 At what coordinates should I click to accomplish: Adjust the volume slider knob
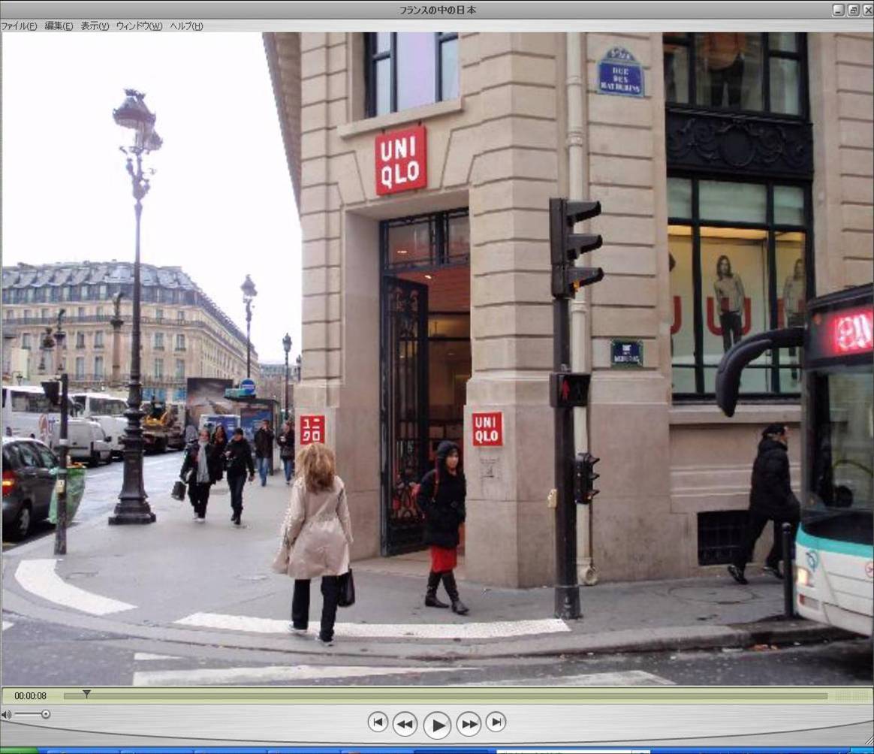46,714
